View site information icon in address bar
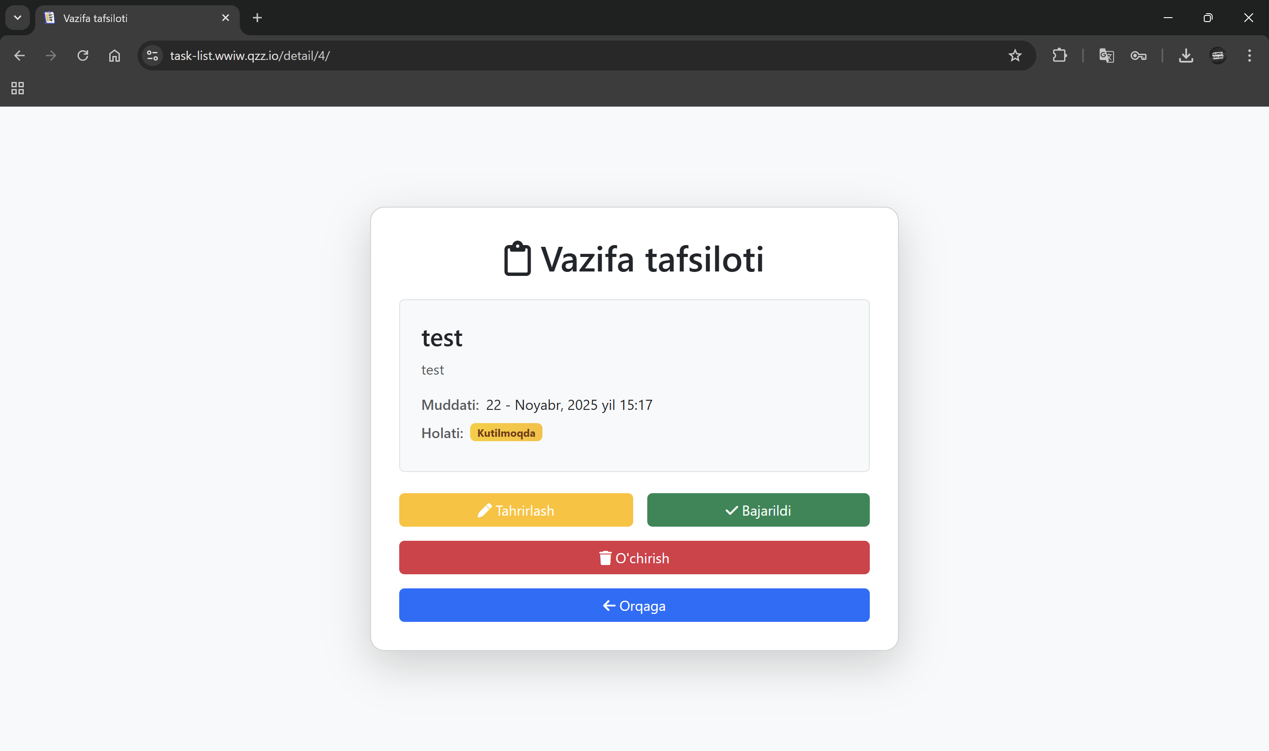Screen dimensions: 1269x751 [152, 56]
